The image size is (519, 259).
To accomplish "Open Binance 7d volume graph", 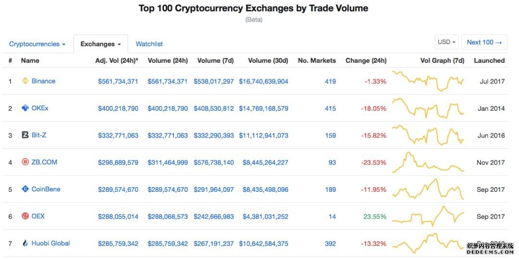I will pyautogui.click(x=428, y=81).
